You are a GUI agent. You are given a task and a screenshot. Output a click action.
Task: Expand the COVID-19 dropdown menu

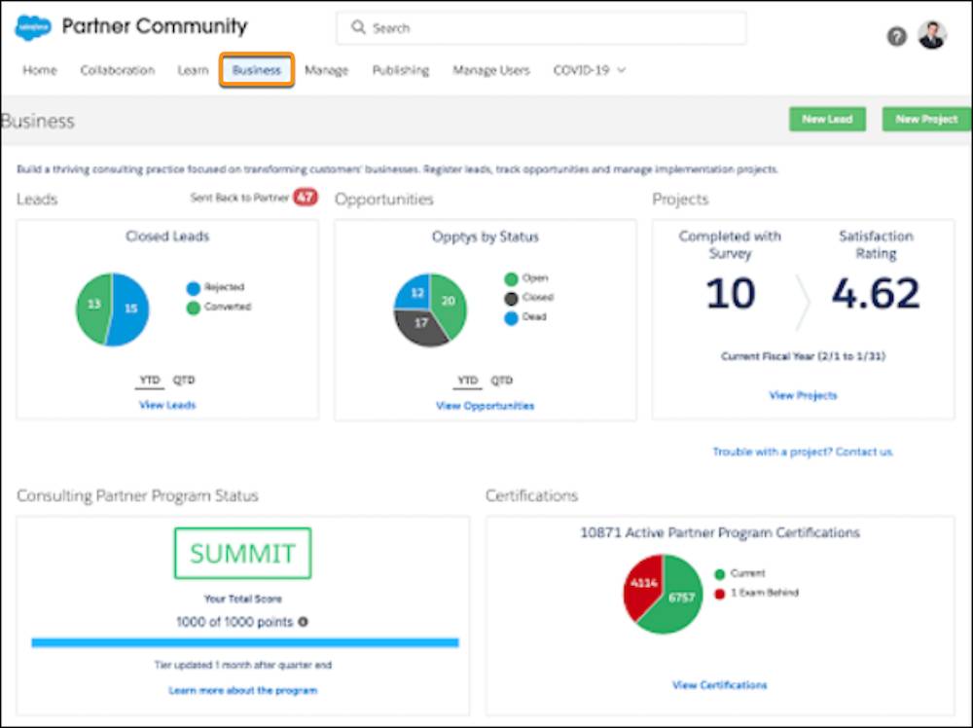590,70
